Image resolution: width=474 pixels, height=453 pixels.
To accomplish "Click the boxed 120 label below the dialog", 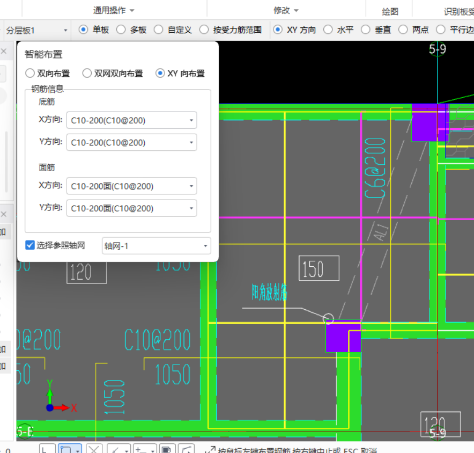I will pyautogui.click(x=86, y=272).
